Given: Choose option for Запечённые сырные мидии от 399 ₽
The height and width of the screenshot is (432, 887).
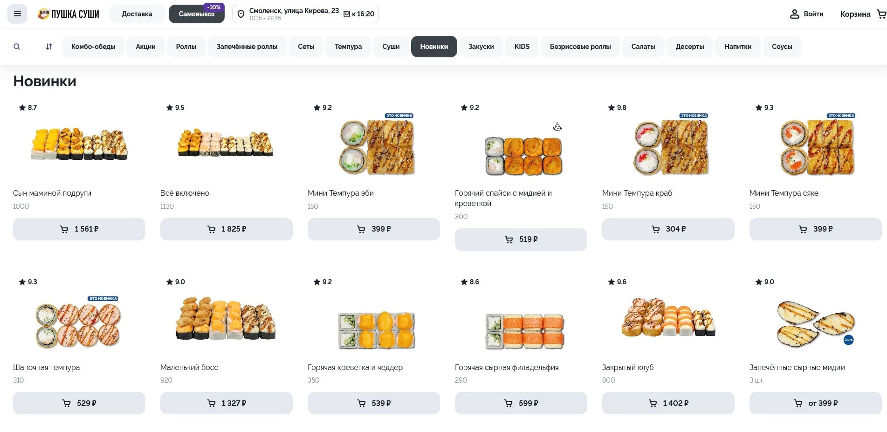Looking at the screenshot, I should (x=815, y=403).
